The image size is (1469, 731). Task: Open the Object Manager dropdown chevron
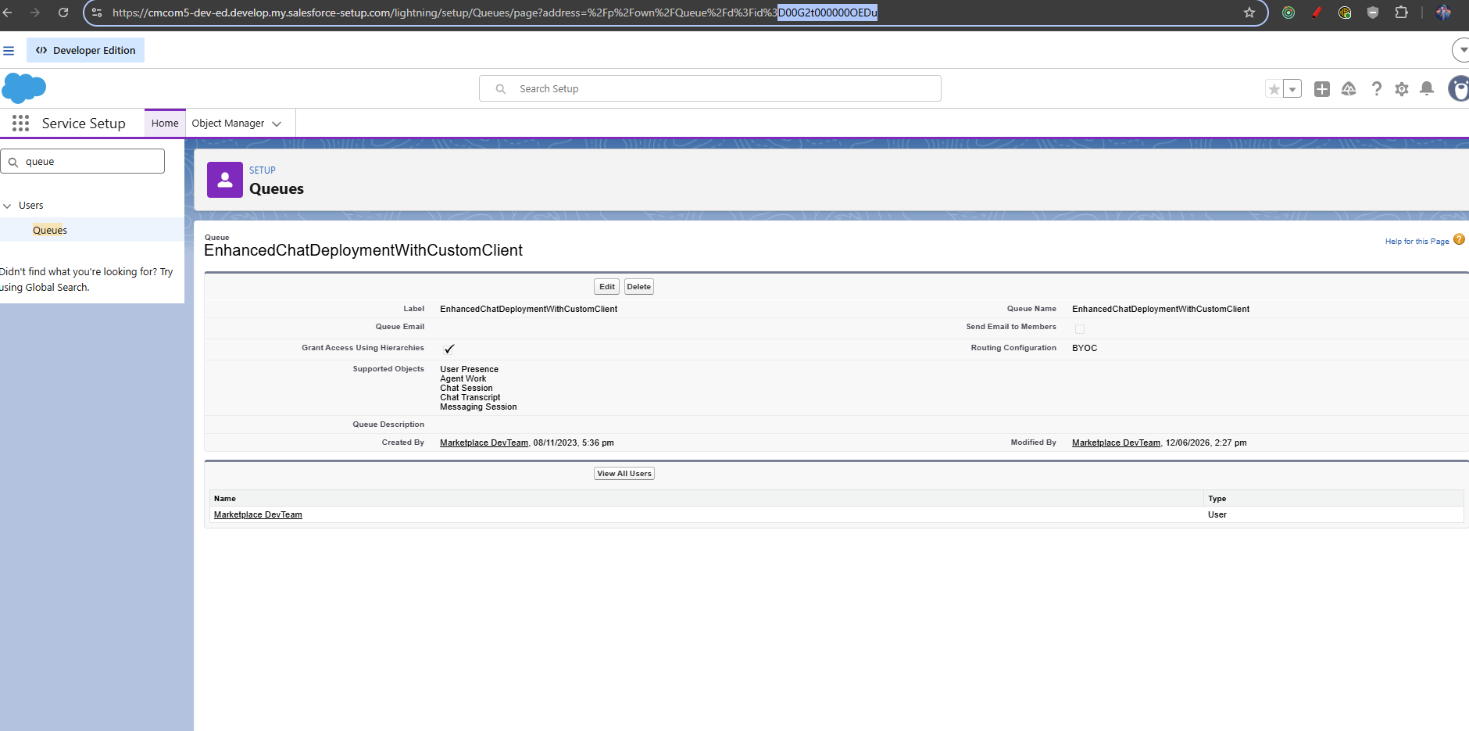pos(277,124)
